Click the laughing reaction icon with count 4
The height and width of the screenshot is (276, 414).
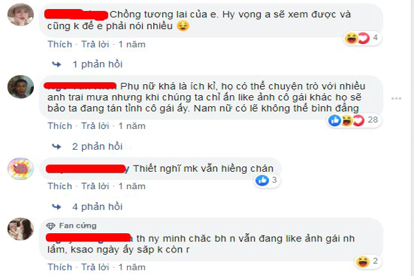351,39
